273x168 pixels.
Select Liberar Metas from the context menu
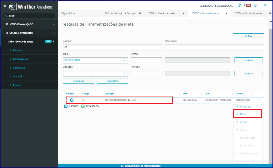tap(247, 138)
